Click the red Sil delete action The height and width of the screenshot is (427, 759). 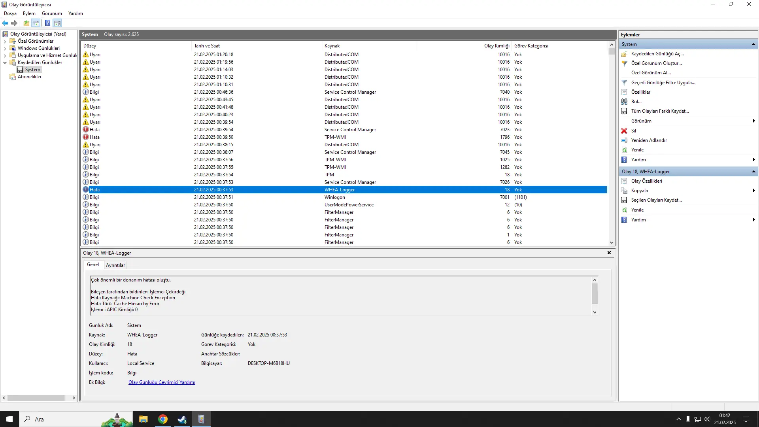tap(624, 131)
